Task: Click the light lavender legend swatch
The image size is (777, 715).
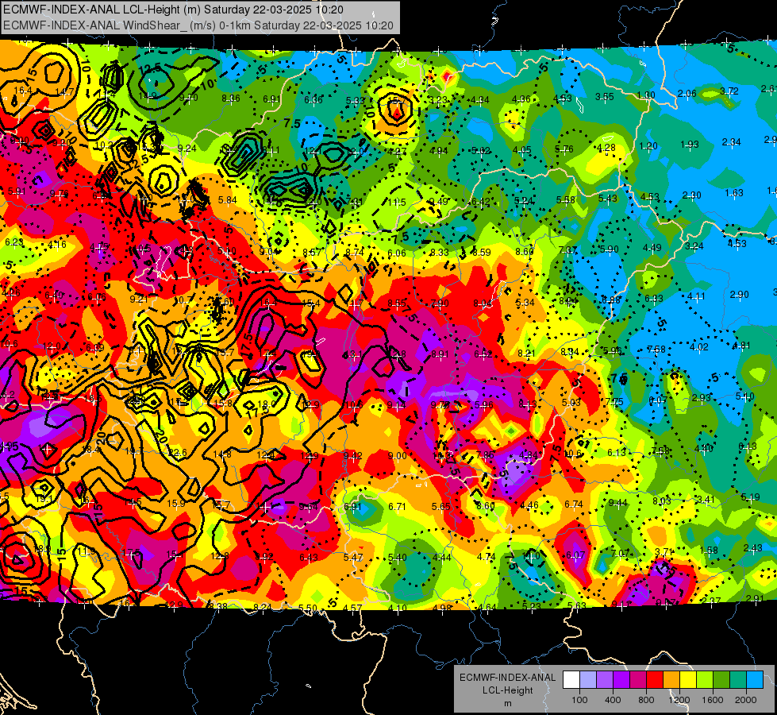Action: [x=588, y=679]
